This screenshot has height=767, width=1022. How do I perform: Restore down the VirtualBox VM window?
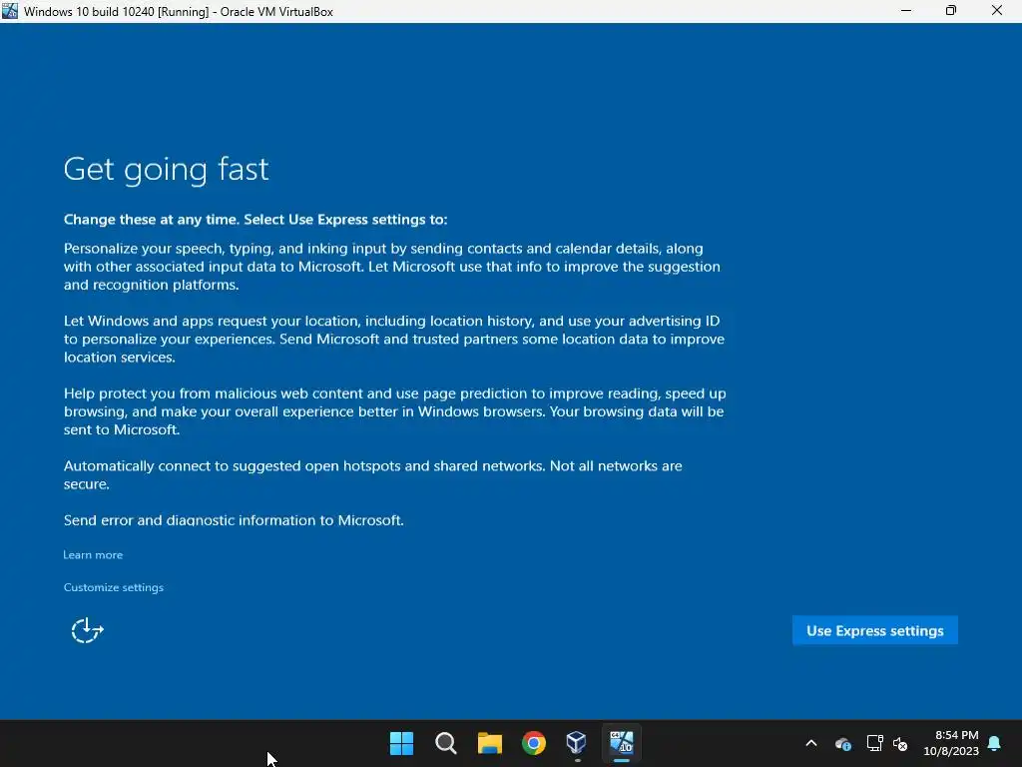pyautogui.click(x=951, y=11)
